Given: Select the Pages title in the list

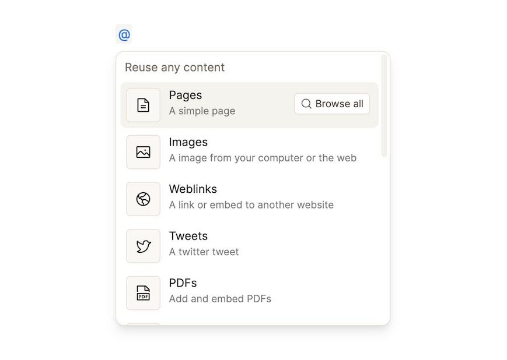Looking at the screenshot, I should click(186, 95).
